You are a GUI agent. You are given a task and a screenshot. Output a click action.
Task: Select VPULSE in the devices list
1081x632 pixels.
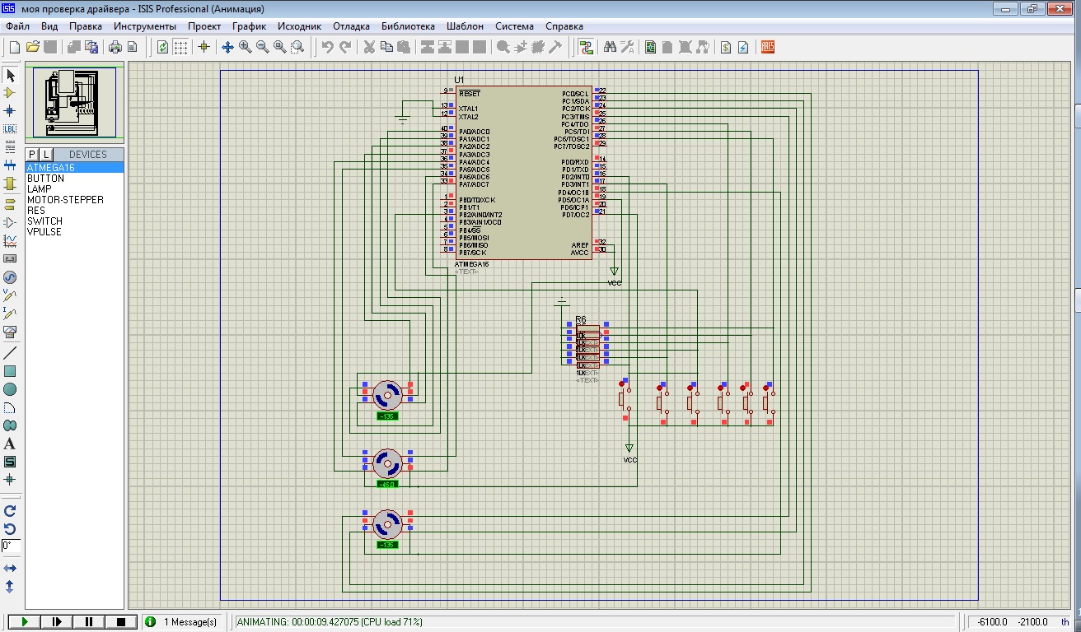point(75,232)
